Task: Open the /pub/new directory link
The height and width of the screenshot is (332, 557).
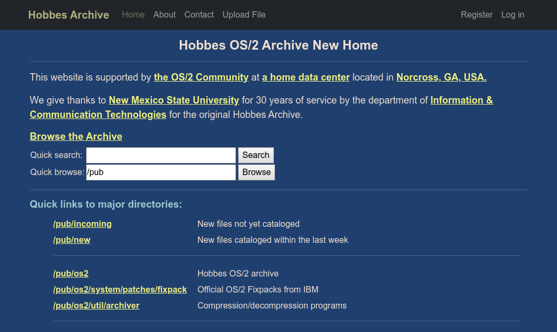Action: [72, 240]
